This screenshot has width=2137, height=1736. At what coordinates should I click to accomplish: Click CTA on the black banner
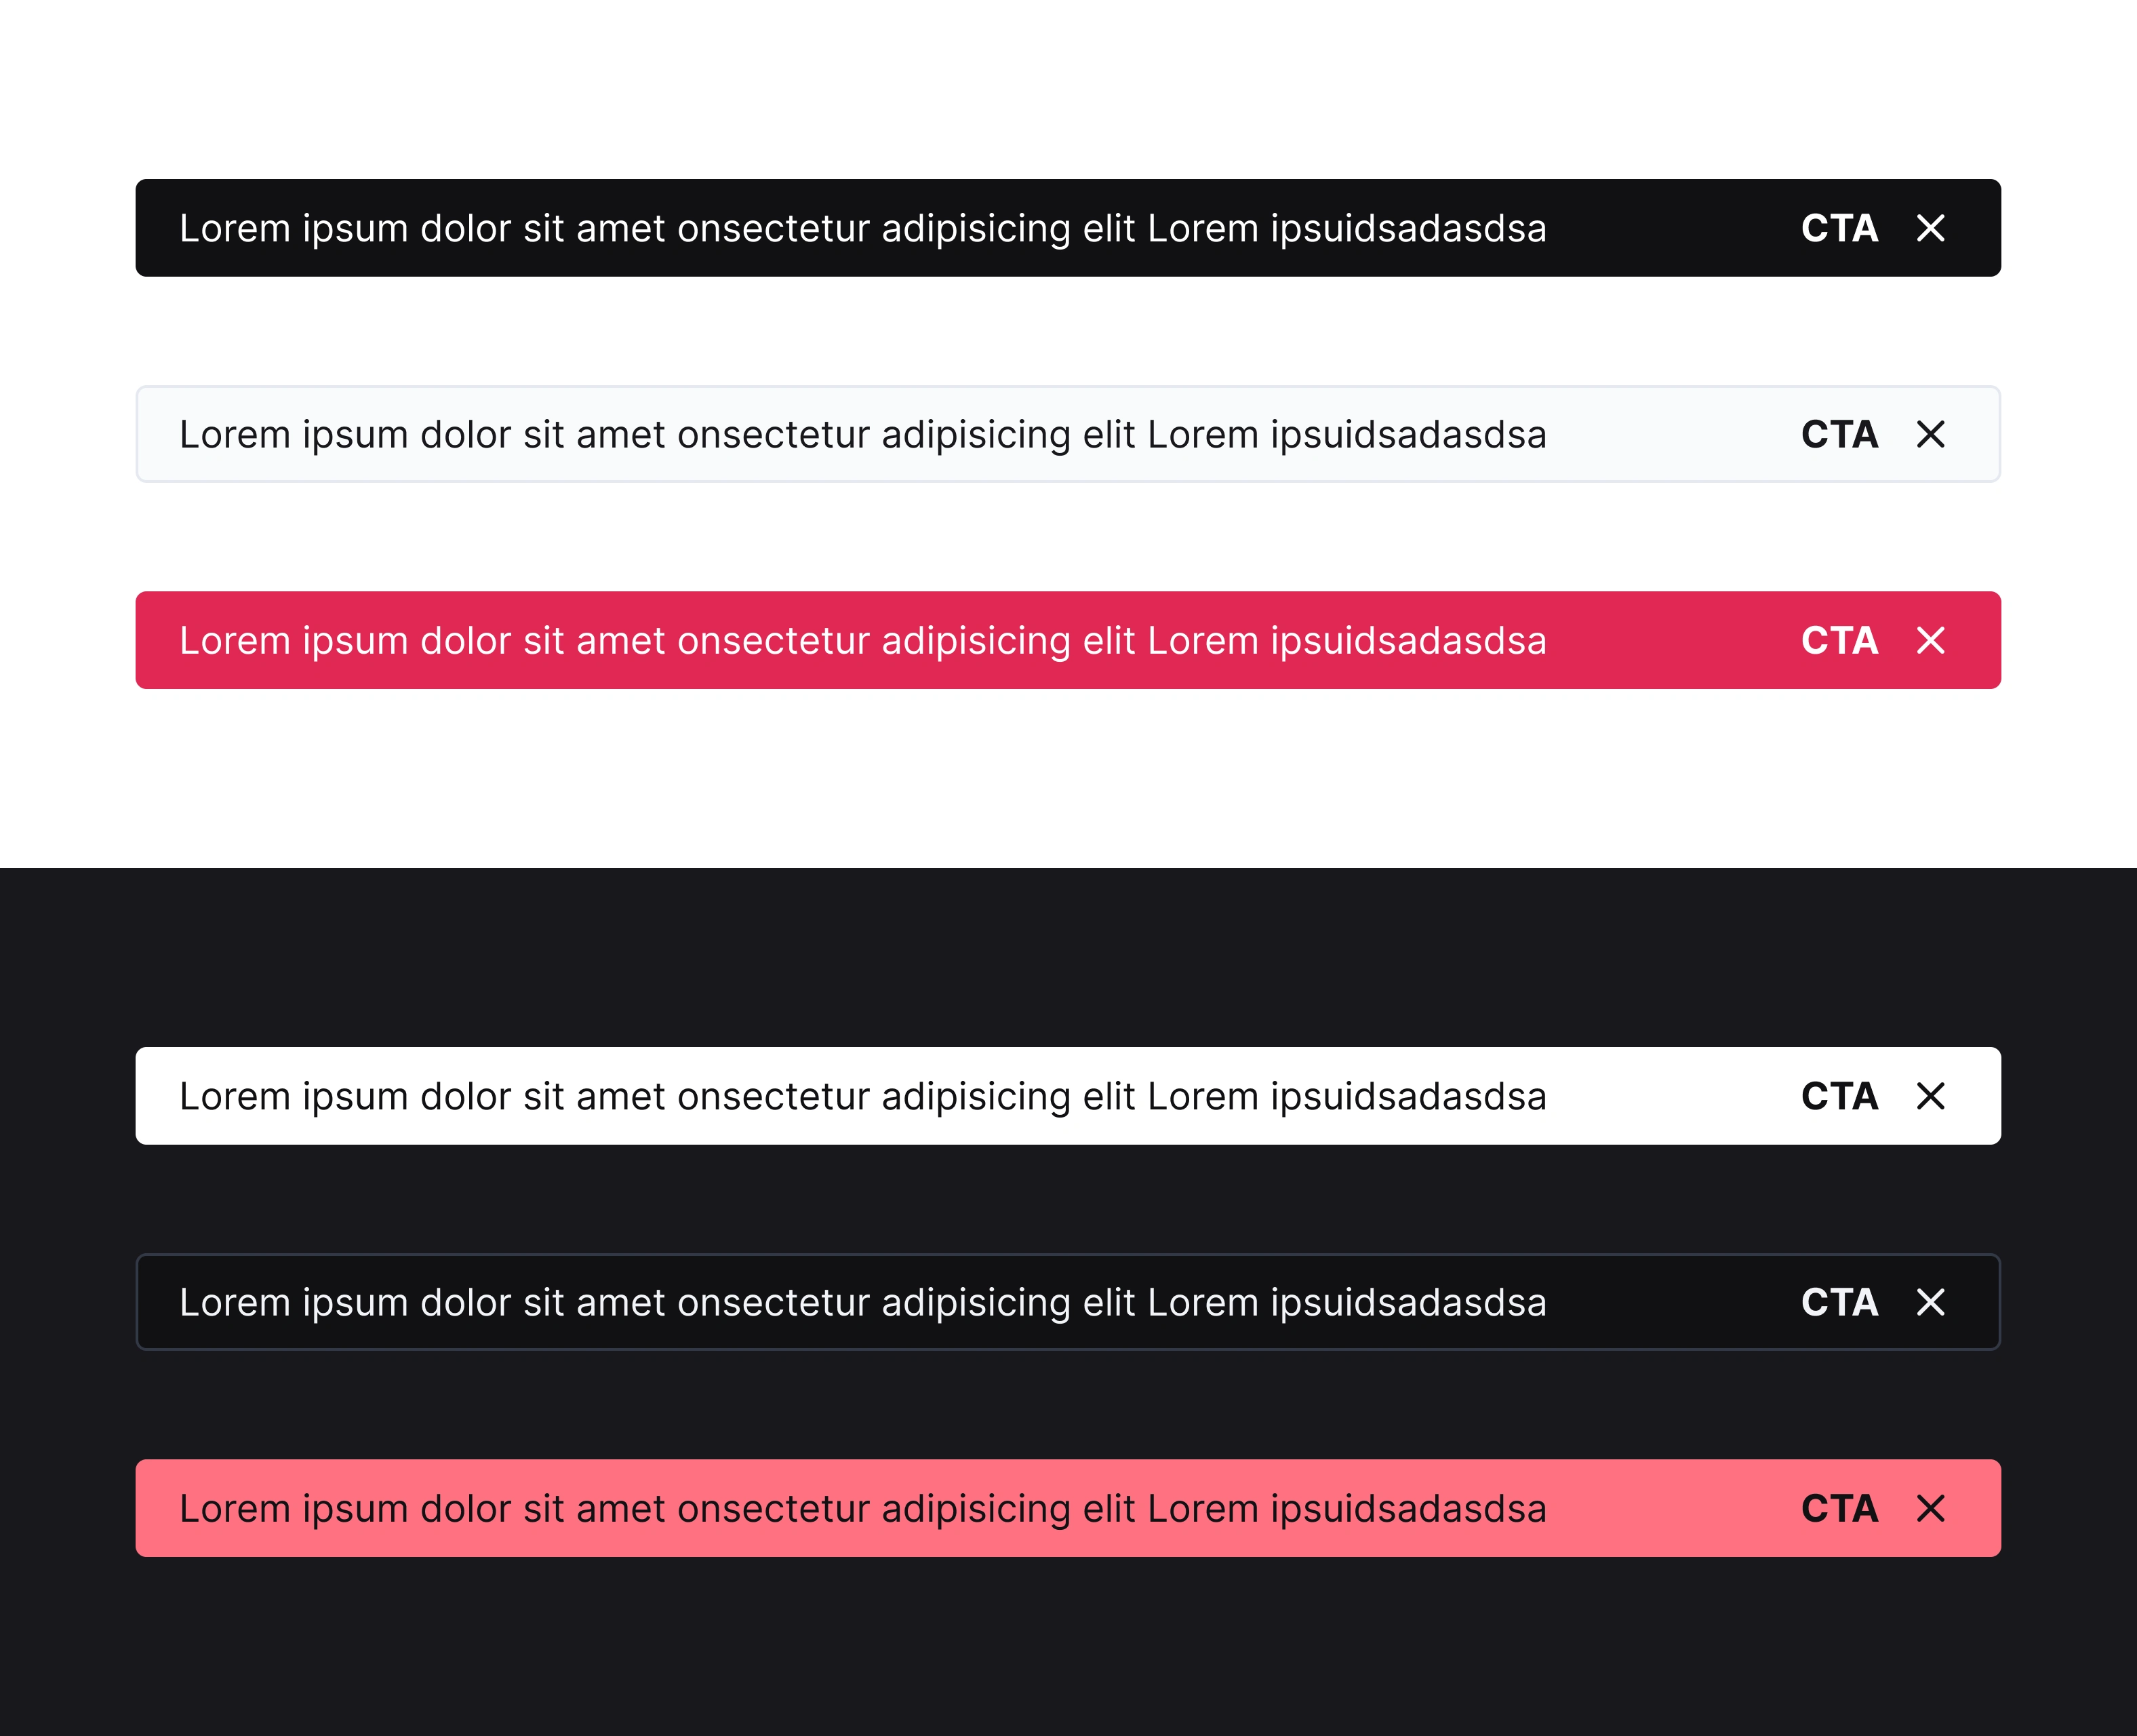[x=1839, y=228]
